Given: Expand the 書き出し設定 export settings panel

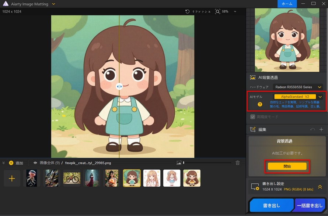Looking at the screenshot, I should click(x=320, y=187).
